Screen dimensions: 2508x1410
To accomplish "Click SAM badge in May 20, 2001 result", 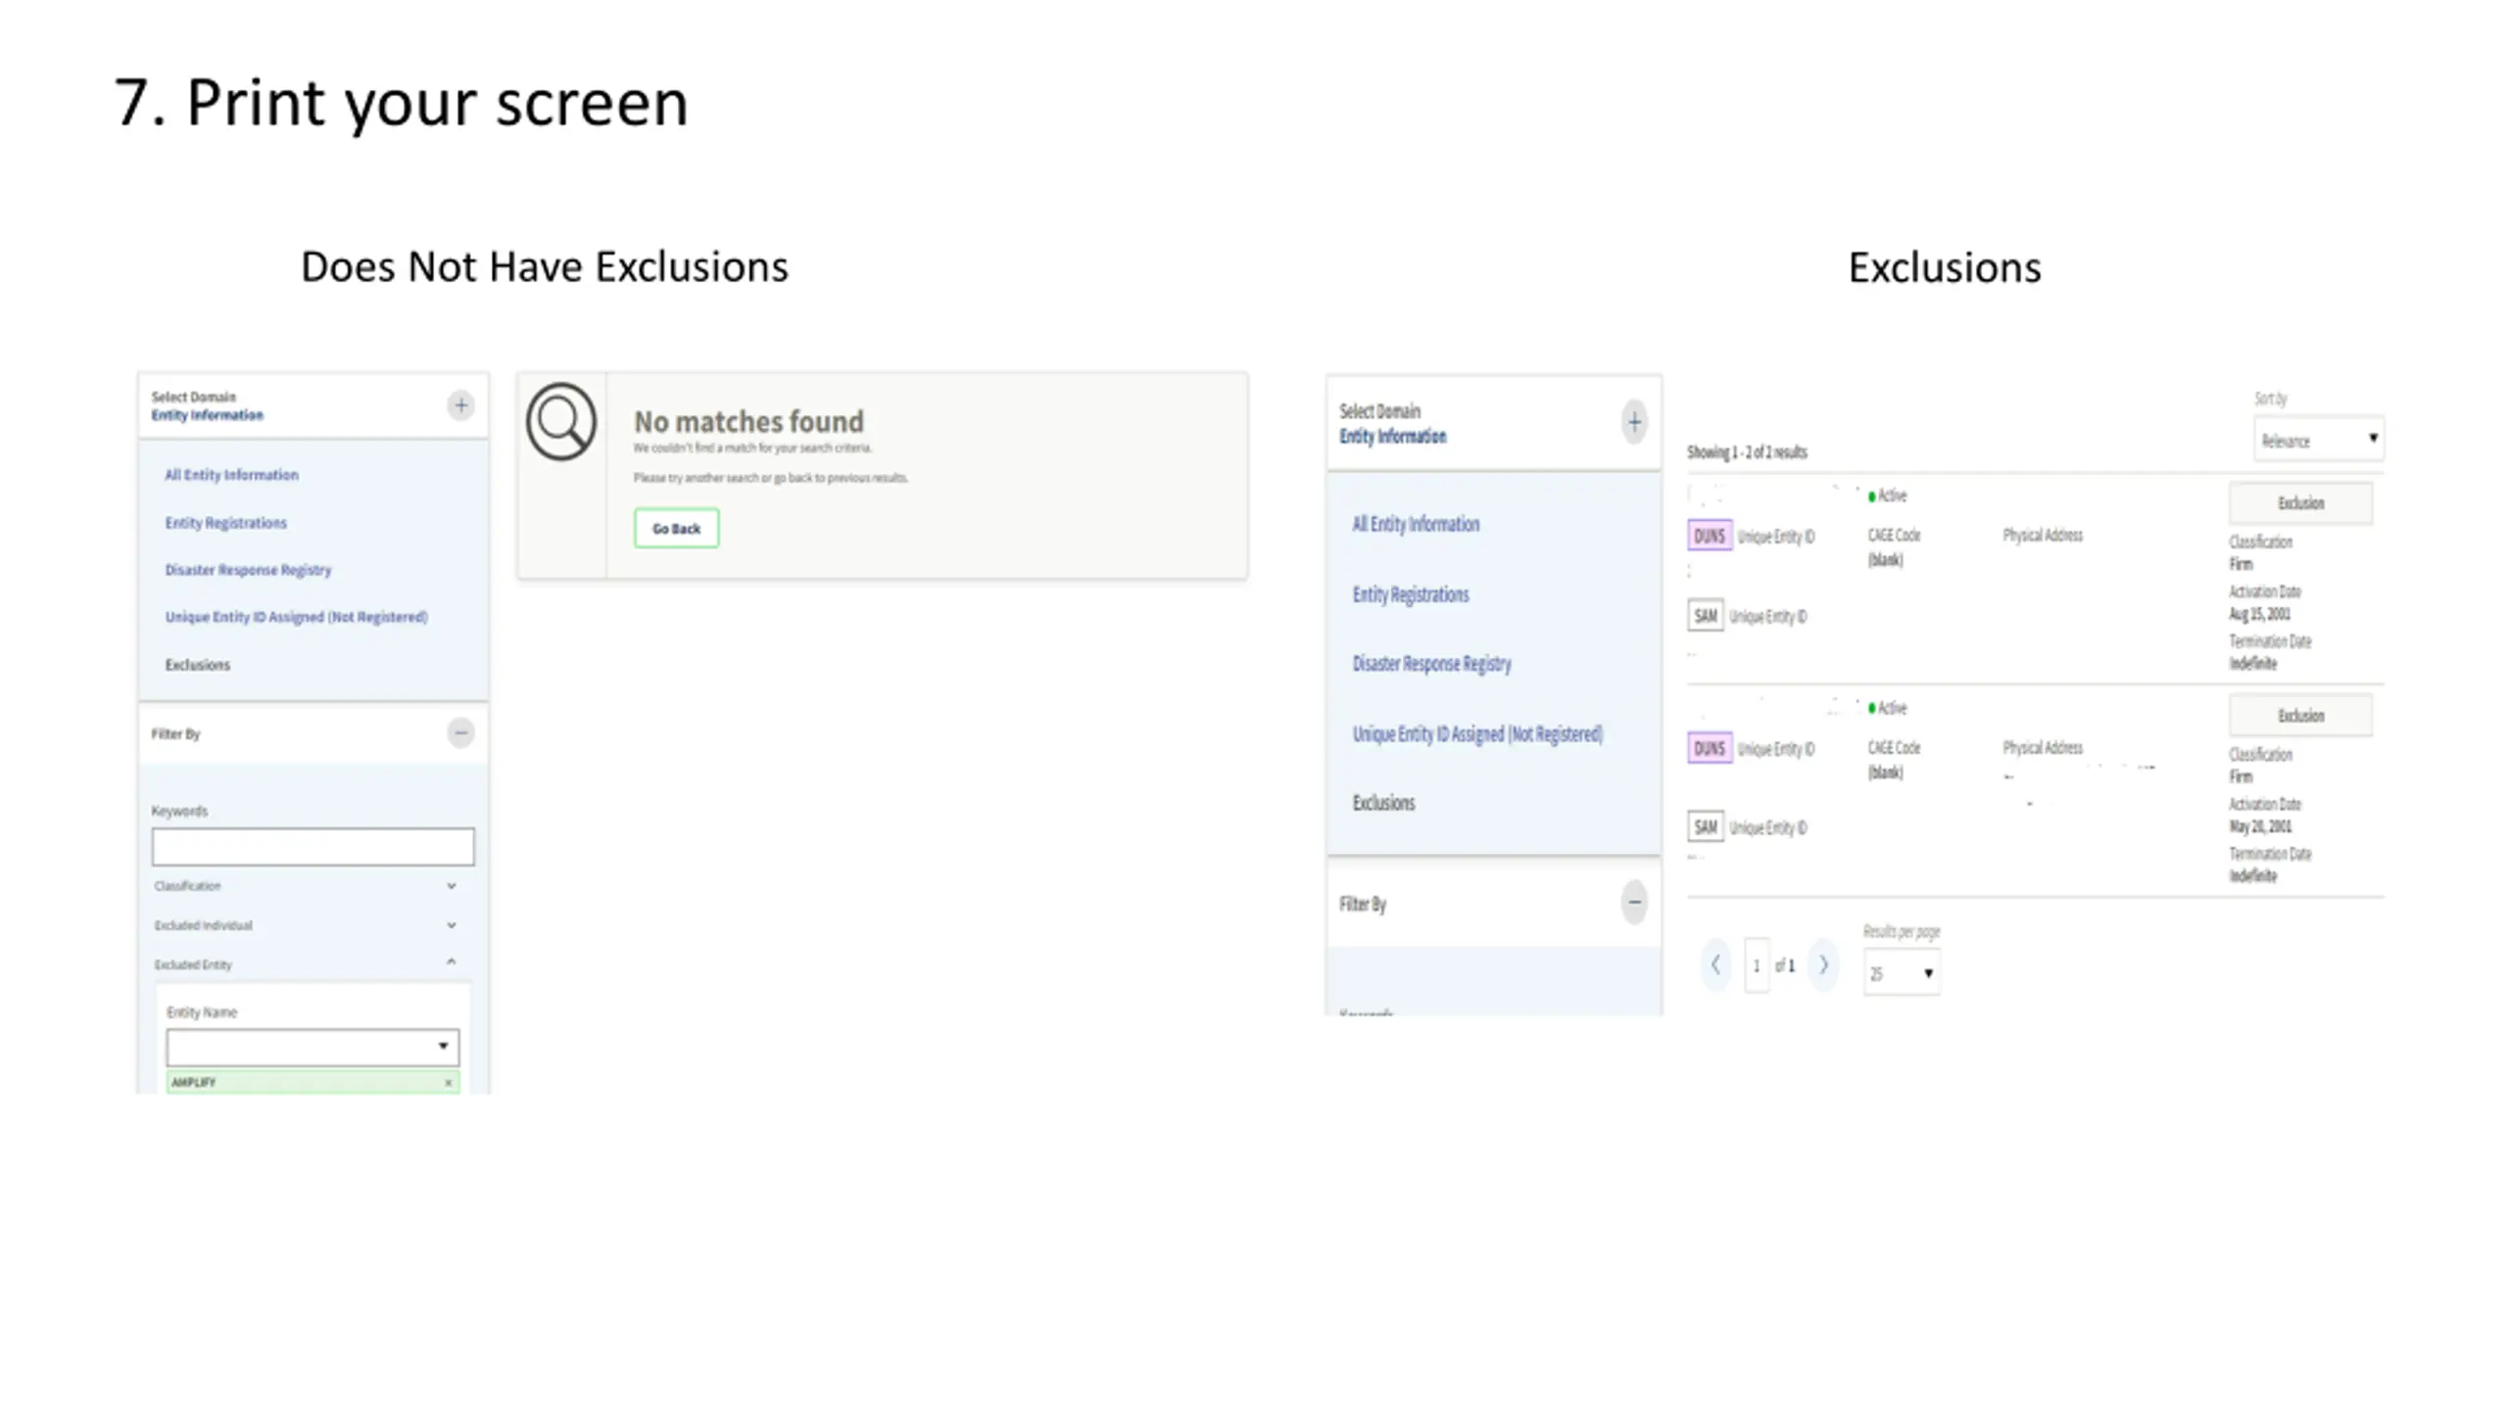I will click(x=1706, y=827).
